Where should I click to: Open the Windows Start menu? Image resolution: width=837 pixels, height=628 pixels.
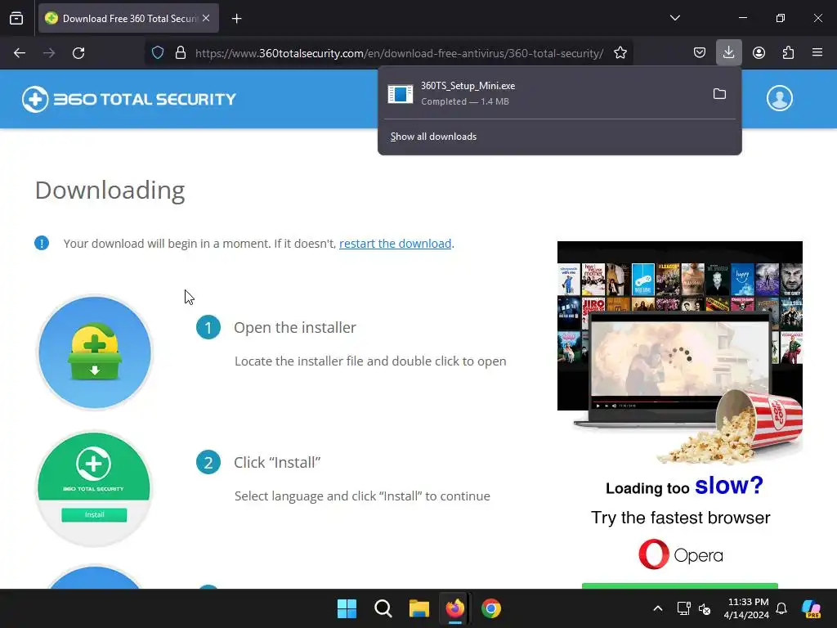347,608
